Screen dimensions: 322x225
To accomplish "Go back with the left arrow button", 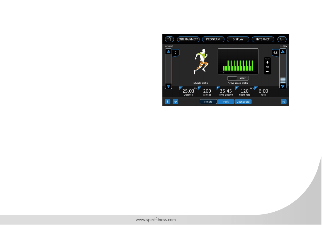I will 282,39.
